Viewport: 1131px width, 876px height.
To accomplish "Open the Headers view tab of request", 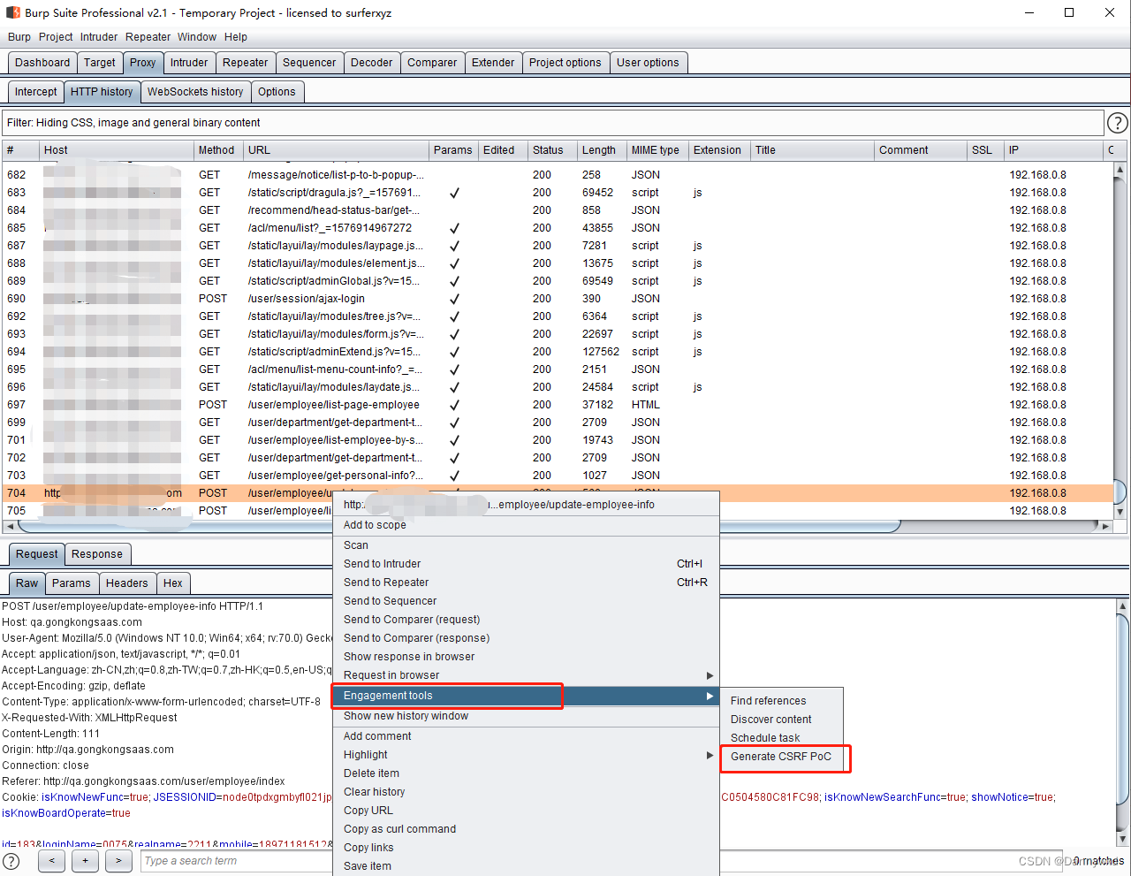I will pyautogui.click(x=127, y=583).
